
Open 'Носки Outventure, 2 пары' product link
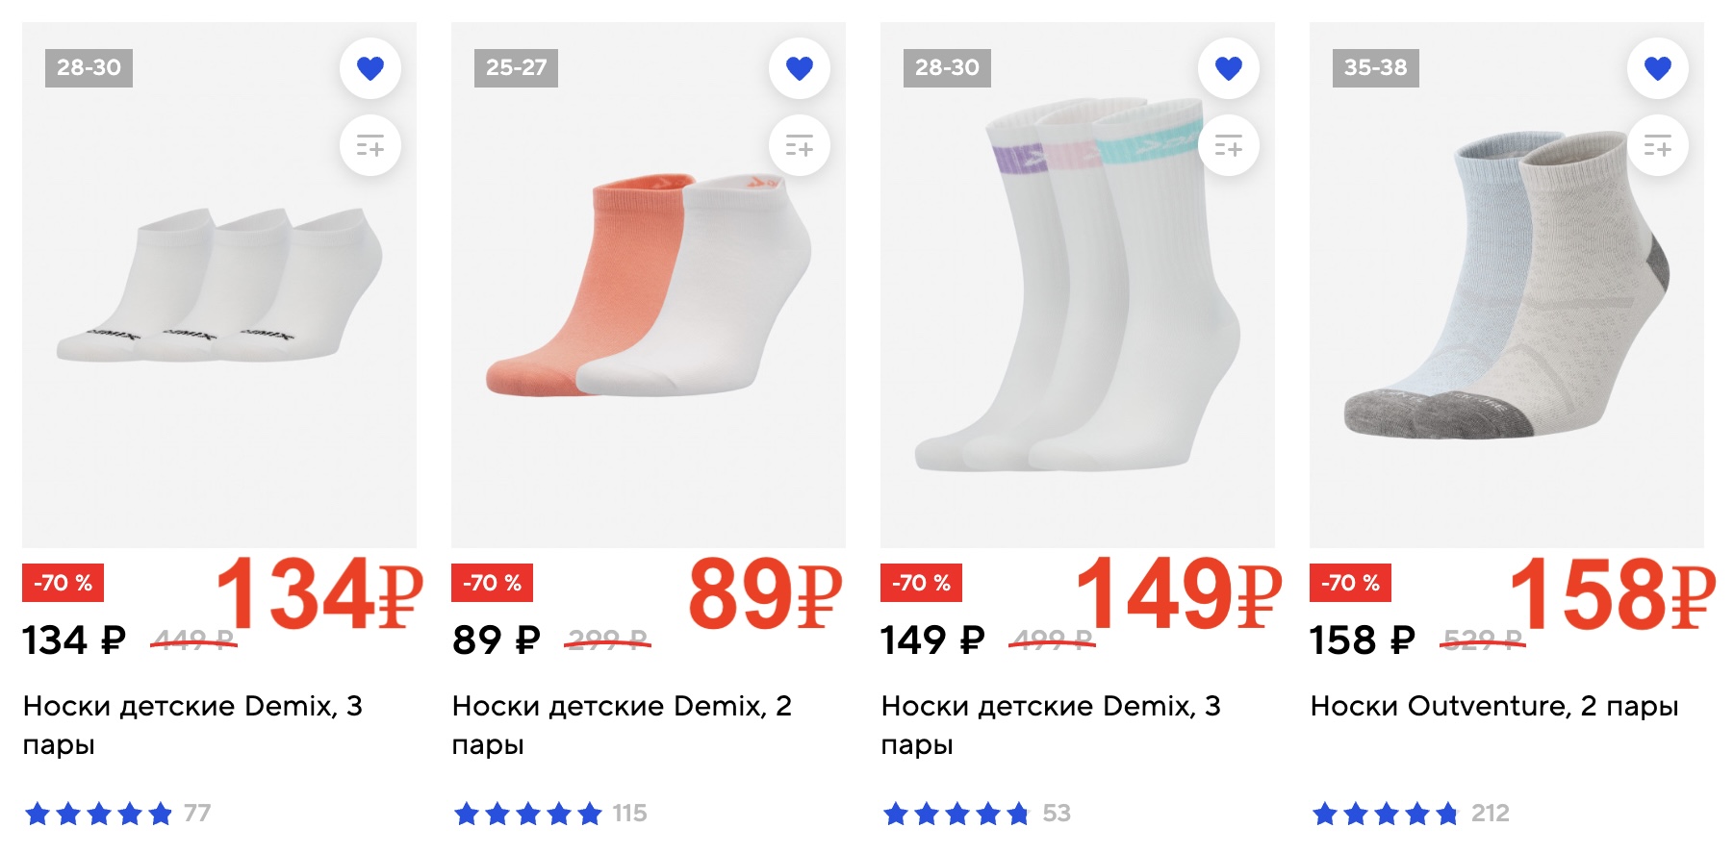tap(1493, 707)
